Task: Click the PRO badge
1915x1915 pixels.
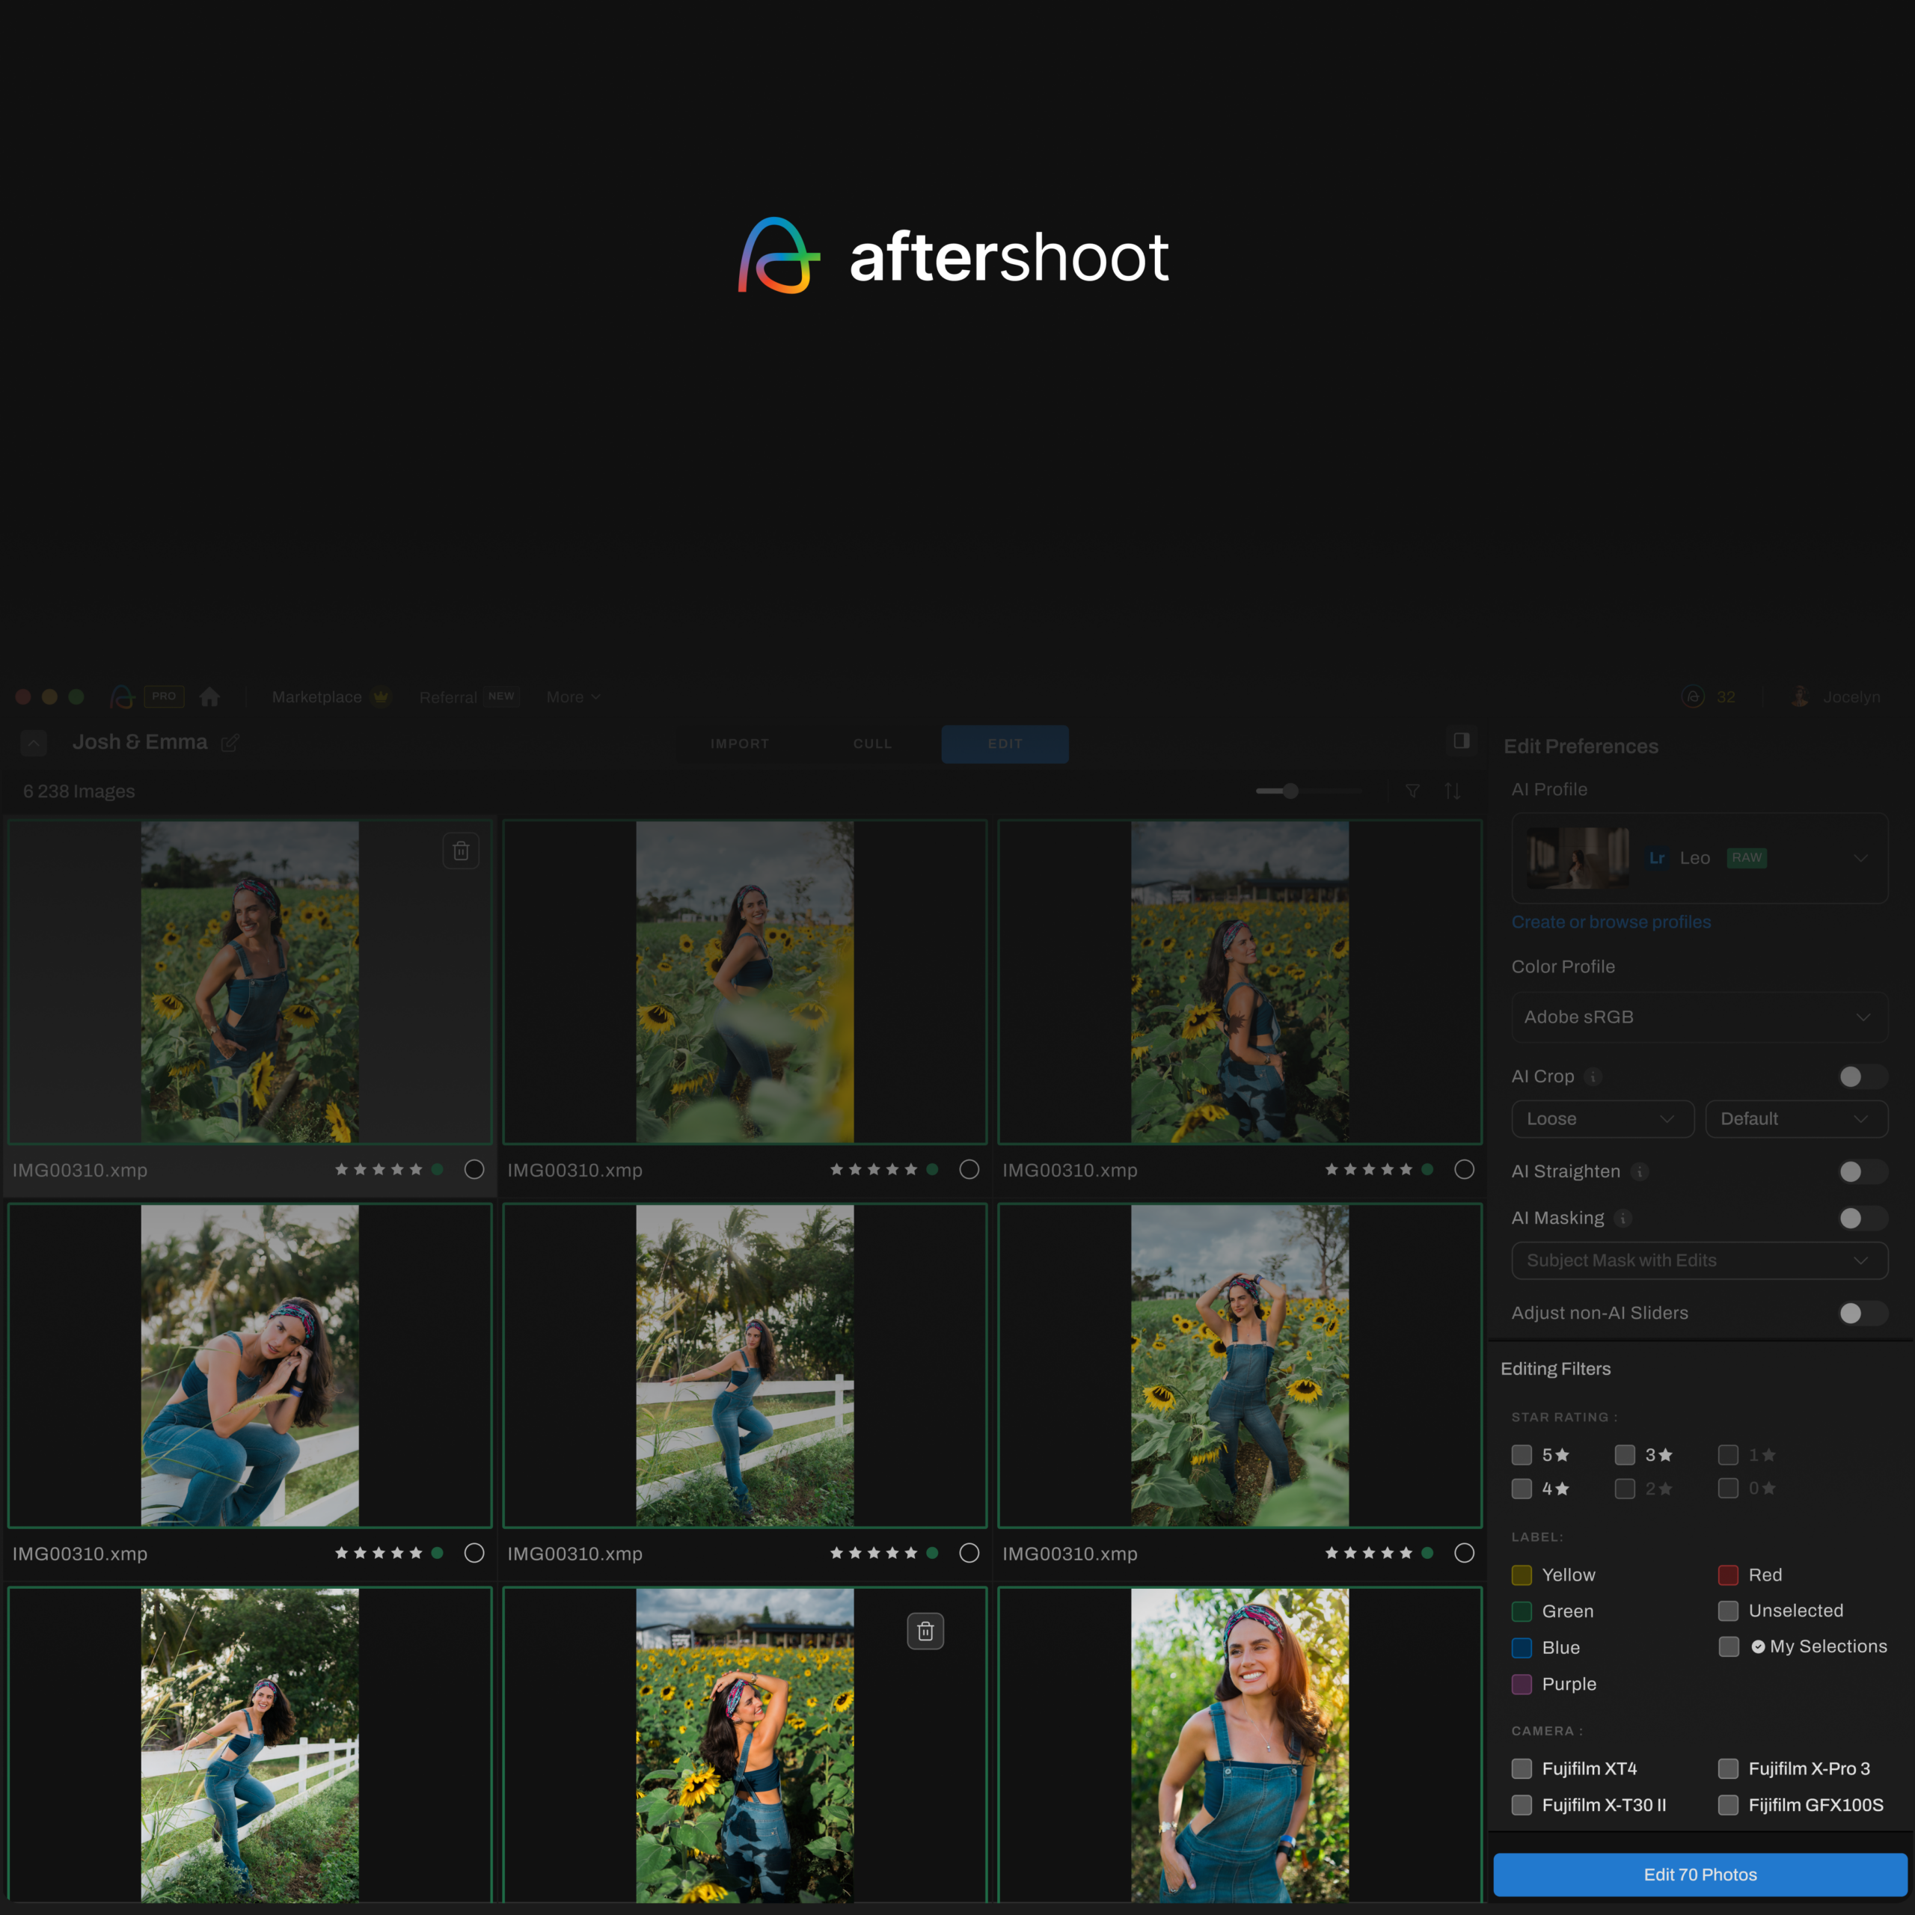Action: [x=165, y=696]
